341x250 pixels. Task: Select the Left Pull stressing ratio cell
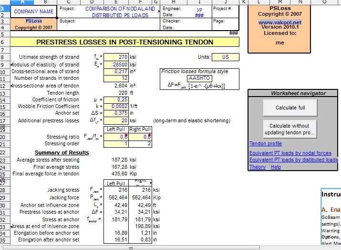pos(116,137)
